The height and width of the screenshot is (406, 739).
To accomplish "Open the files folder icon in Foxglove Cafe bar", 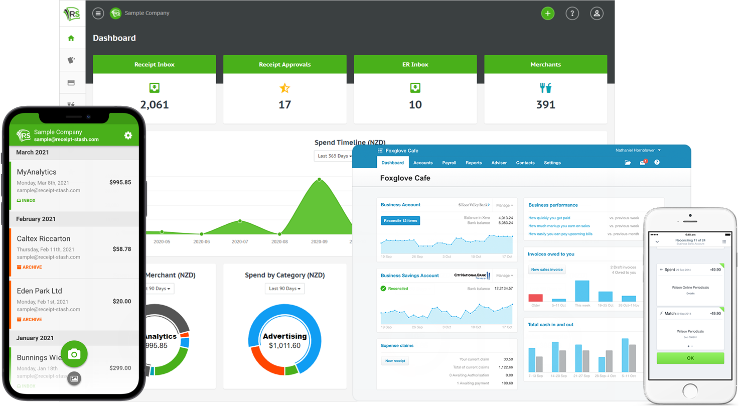I will click(628, 162).
